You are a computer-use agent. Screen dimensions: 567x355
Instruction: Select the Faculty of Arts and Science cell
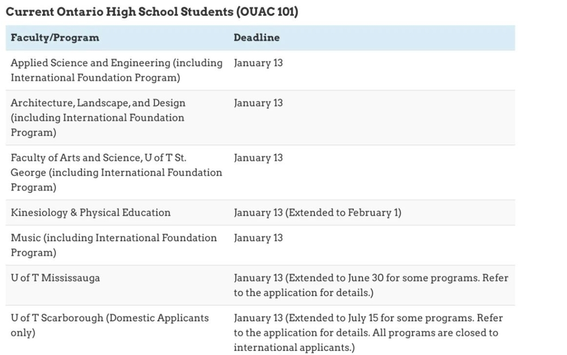click(x=116, y=172)
